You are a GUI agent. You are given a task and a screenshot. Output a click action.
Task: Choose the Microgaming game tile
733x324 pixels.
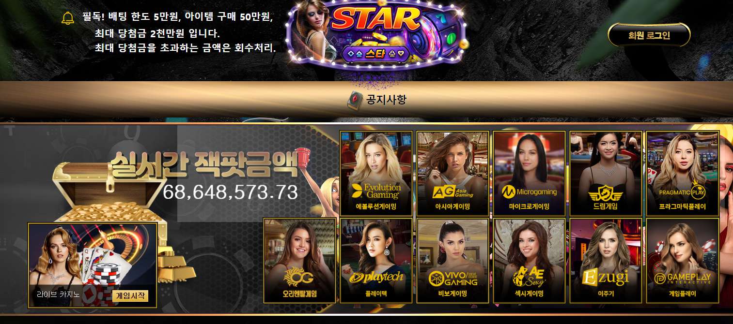coord(530,173)
